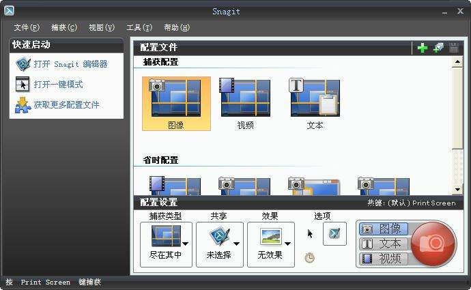
Task: Click the one-click mode icon
Action: 23,84
